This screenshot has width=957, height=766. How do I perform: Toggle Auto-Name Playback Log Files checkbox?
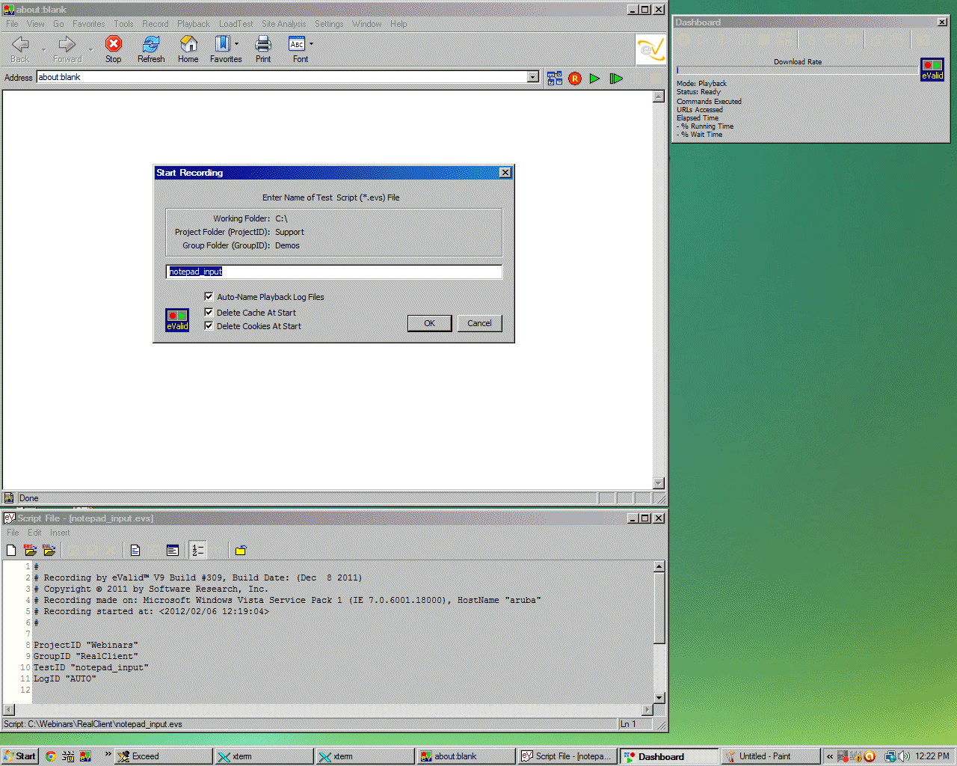pos(209,296)
